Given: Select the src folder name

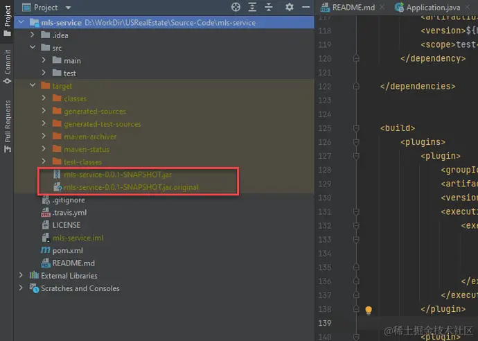Looking at the screenshot, I should point(57,49).
